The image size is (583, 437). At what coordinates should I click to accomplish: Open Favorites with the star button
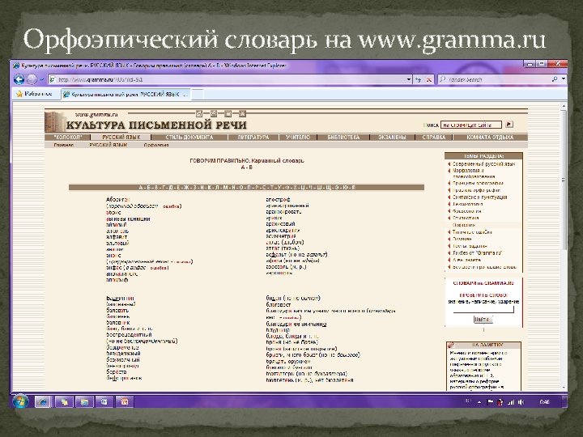[x=35, y=94]
